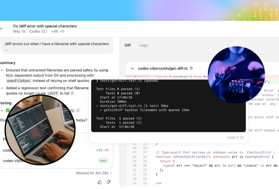The height and width of the screenshot is (189, 279).
Task: Click the task title 'Fix /diff error with special characters'
Action: pos(45,26)
